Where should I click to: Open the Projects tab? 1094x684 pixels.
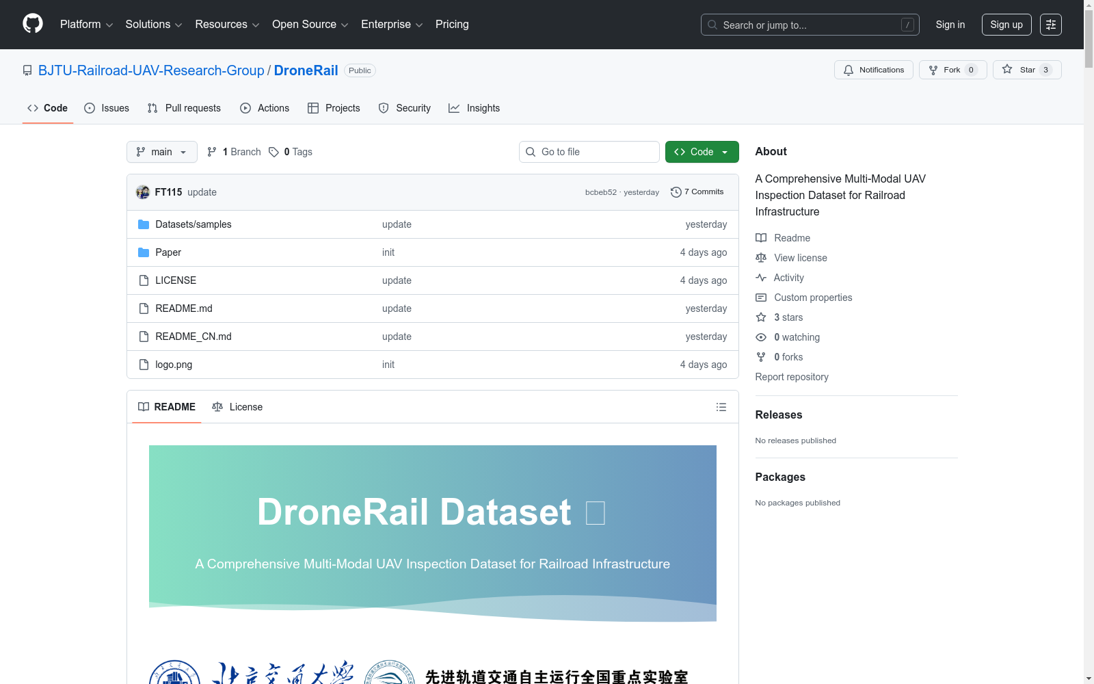click(334, 108)
